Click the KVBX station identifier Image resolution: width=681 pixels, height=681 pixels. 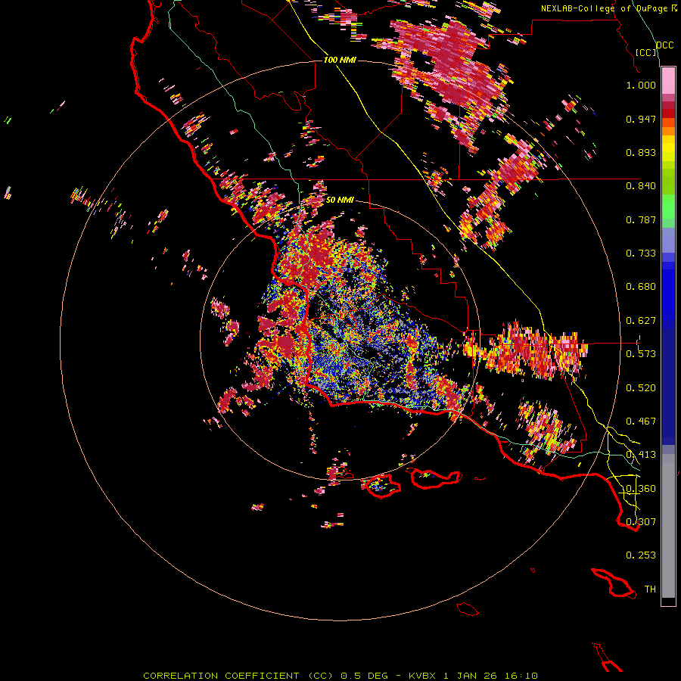[x=422, y=676]
